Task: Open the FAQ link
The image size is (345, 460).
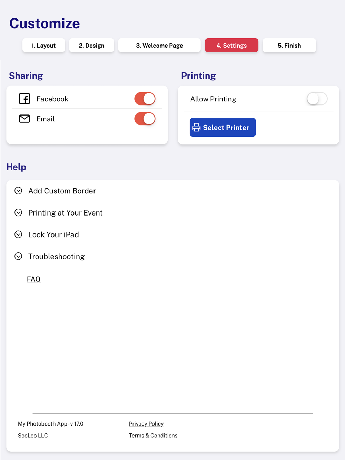Action: pos(34,279)
